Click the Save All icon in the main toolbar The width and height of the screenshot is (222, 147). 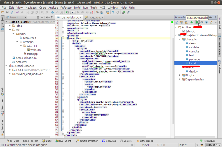(7, 12)
